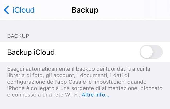The width and height of the screenshot is (170, 109).
Task: Tap the iCloud text beside the chevron
Action: click(x=24, y=10)
